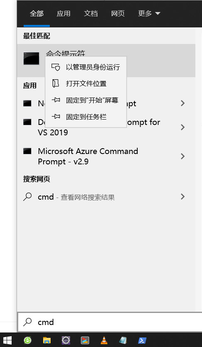202x347 pixels.
Task: Expand arrow for Microsoft Azure Command Prompt
Action: [x=183, y=156]
